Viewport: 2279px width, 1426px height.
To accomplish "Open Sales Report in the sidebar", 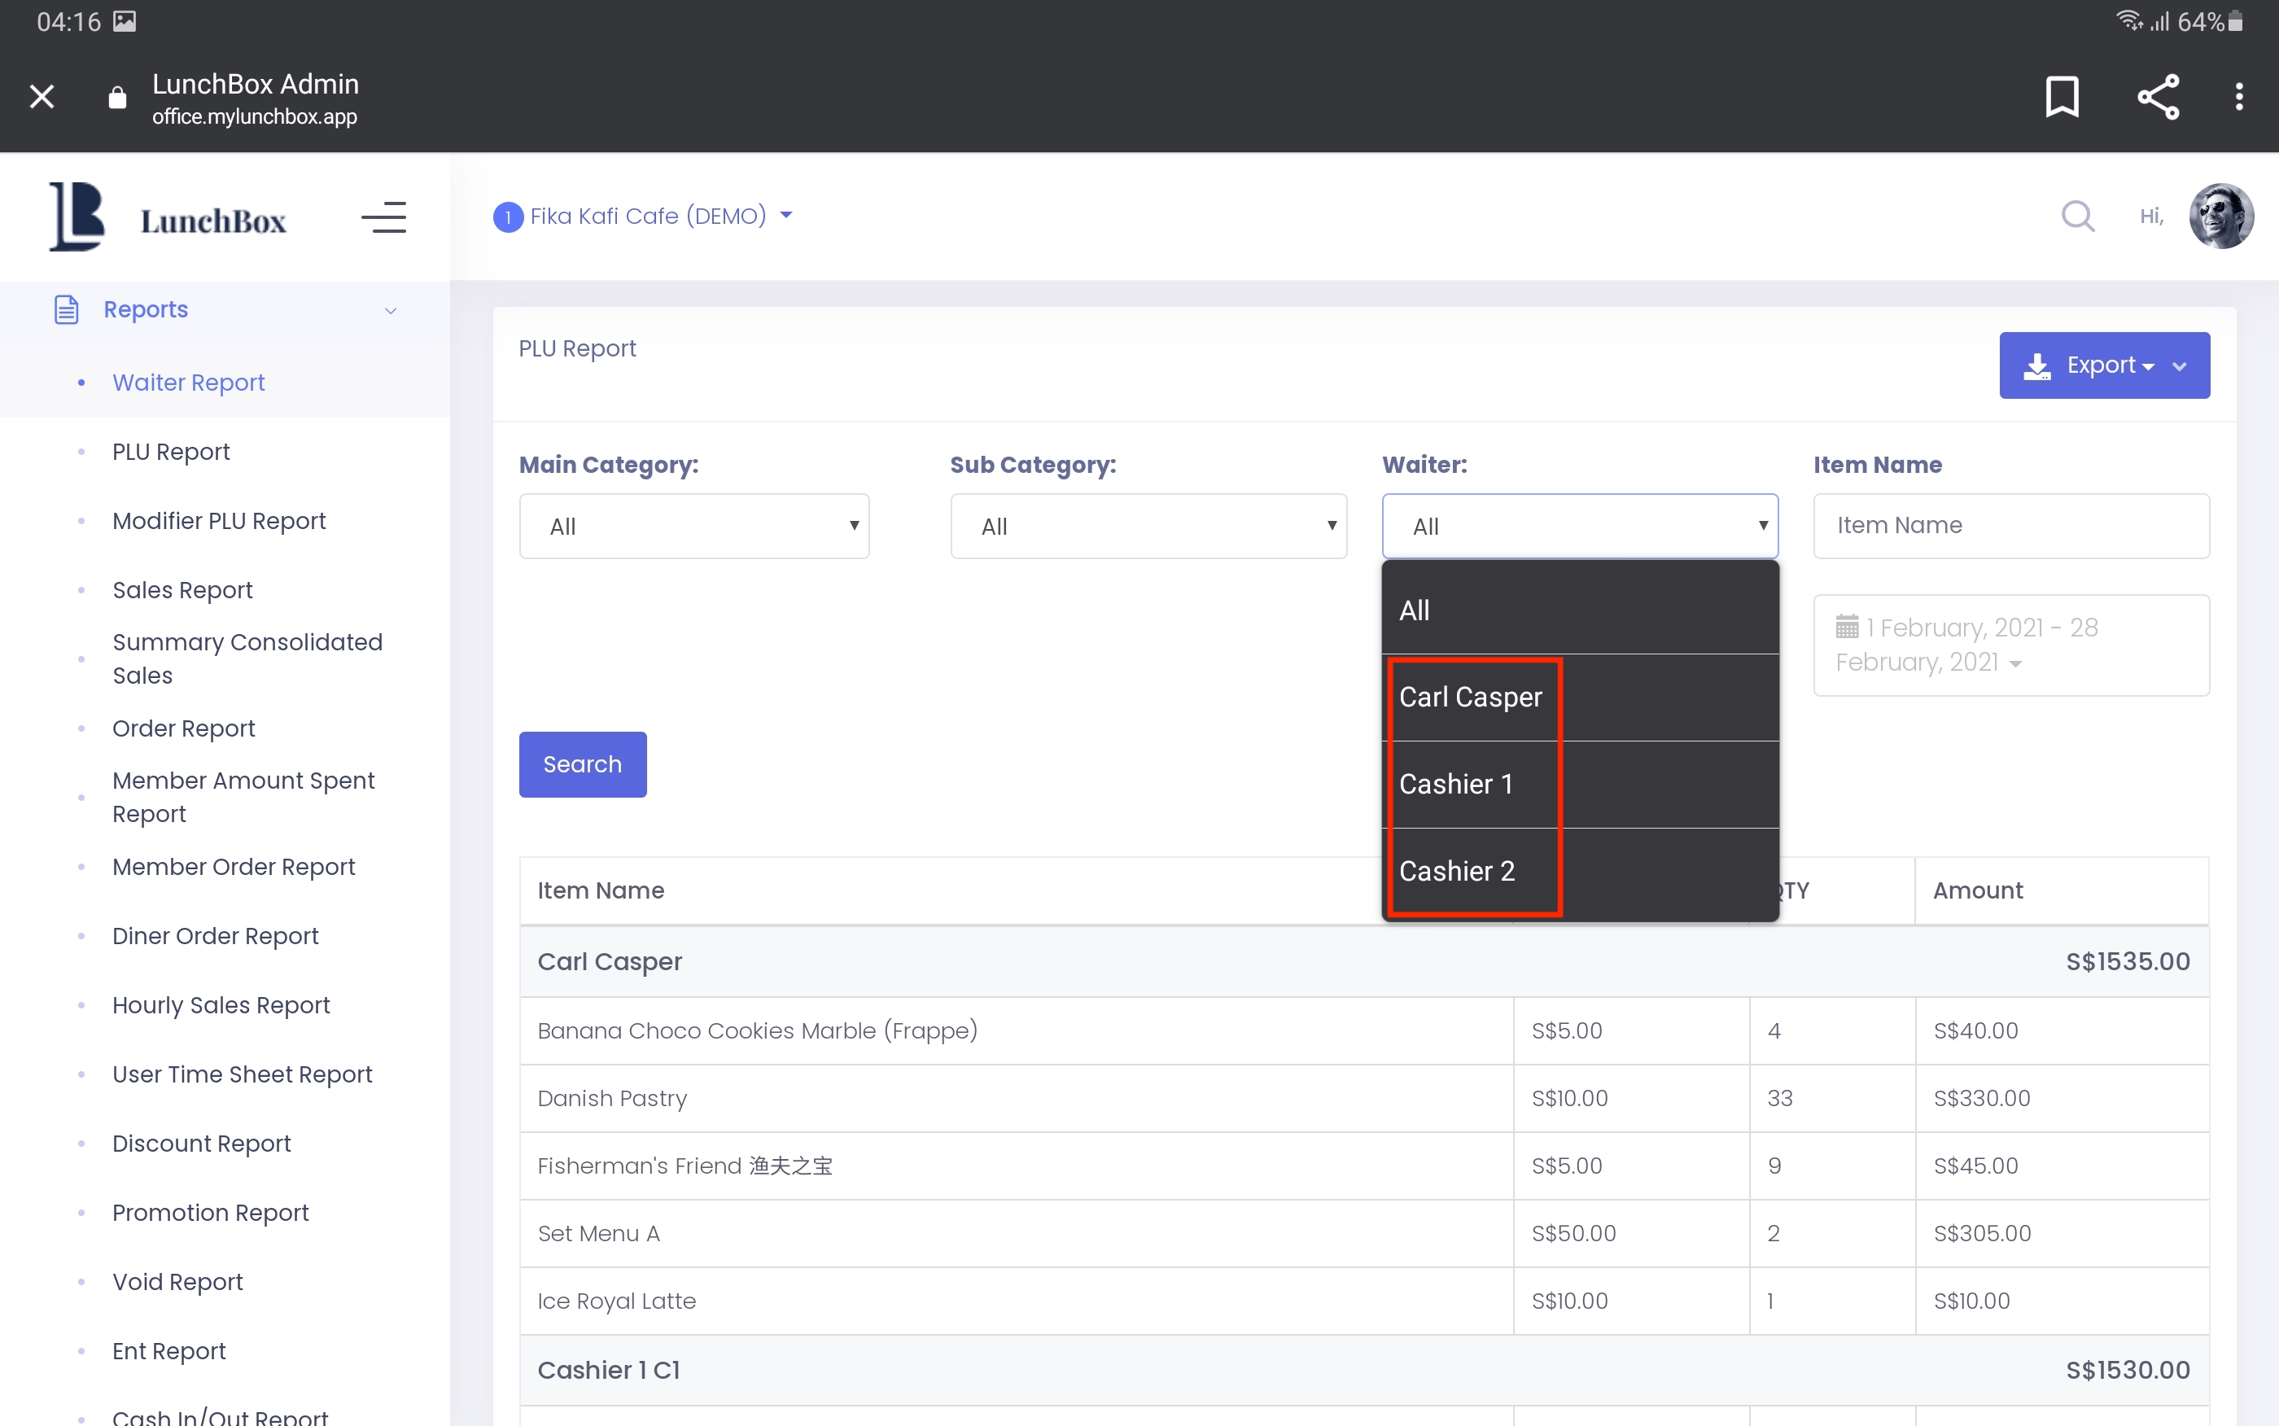I will [182, 590].
